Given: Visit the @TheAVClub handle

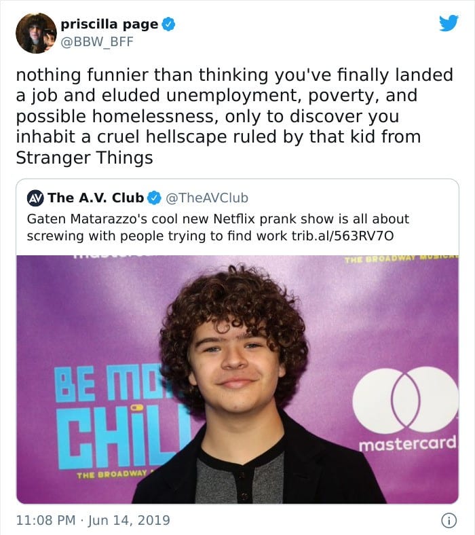Looking at the screenshot, I should coord(207,198).
